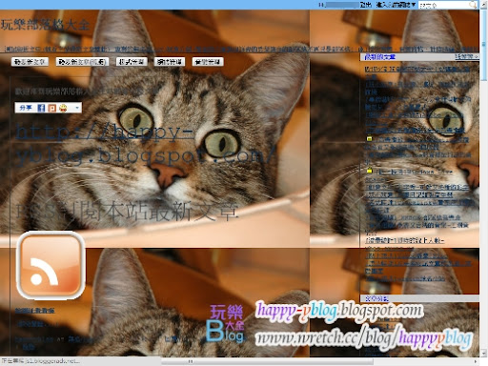Image resolution: width=488 pixels, height=366 pixels.
Task: Expand the share bar dropdown arrow
Action: point(77,108)
